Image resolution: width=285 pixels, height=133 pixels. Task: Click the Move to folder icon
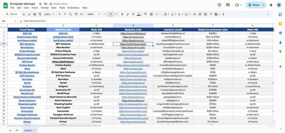(46, 4)
